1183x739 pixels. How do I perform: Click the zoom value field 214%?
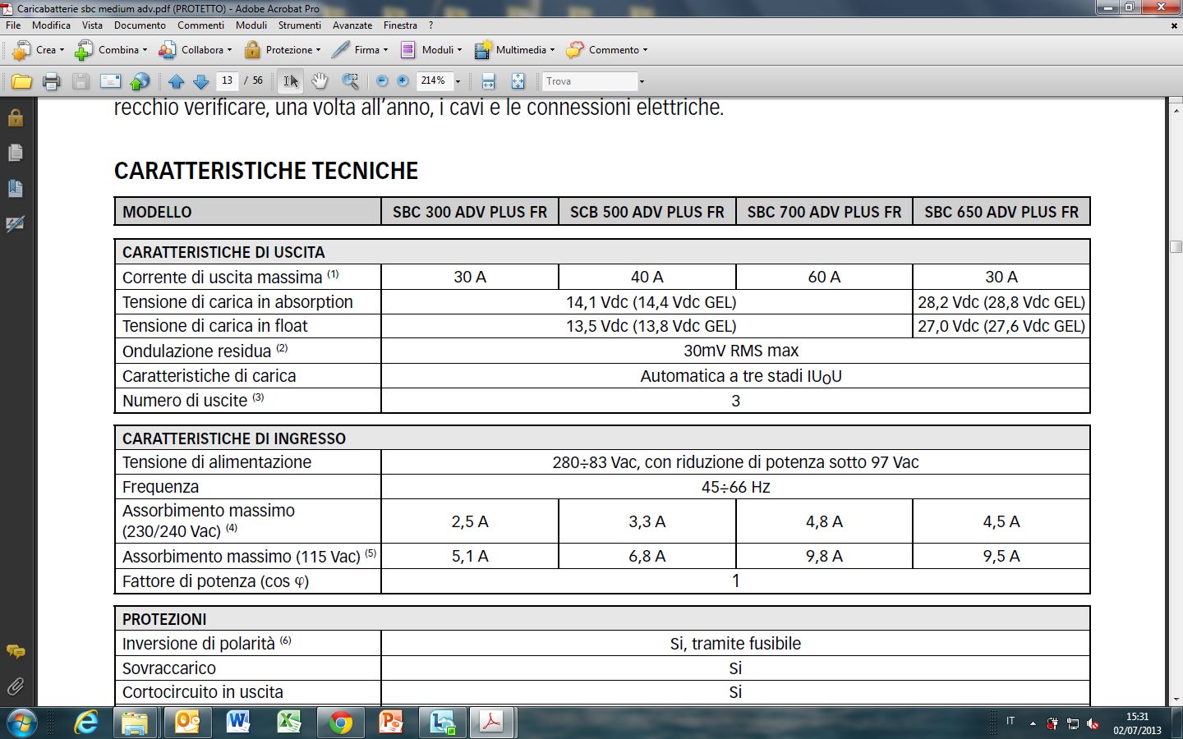click(435, 80)
